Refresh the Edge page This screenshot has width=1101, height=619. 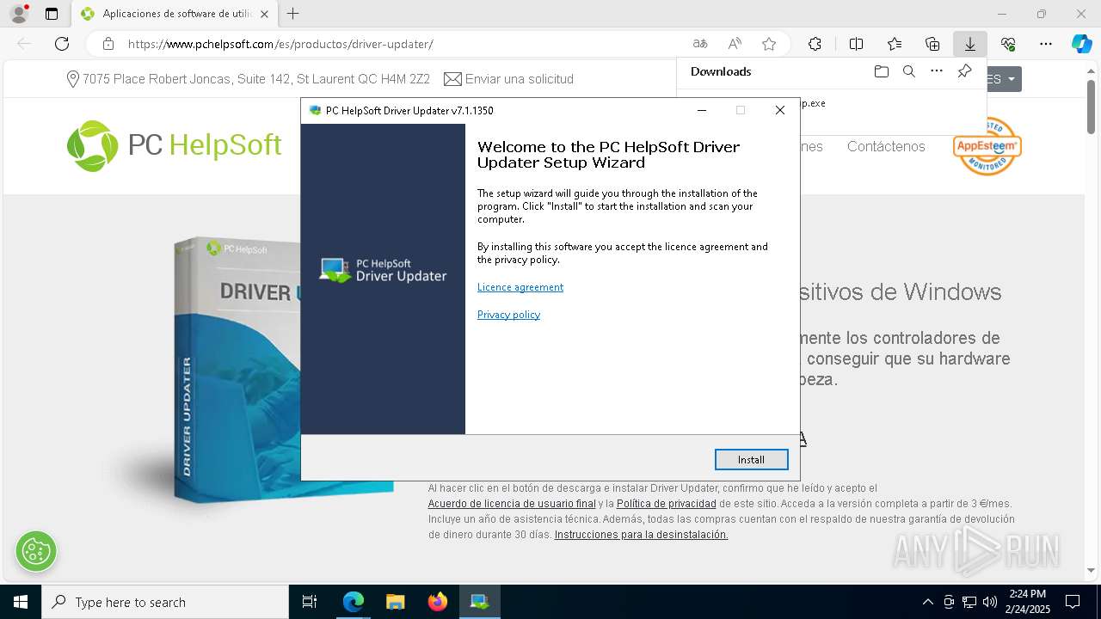[x=62, y=44]
